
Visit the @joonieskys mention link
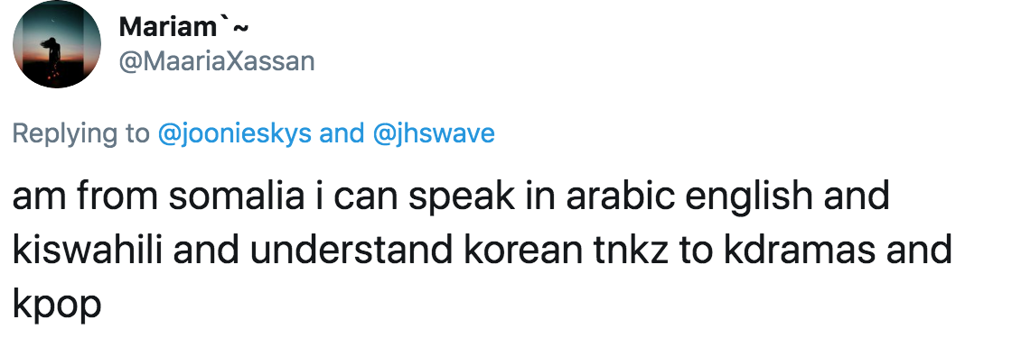pos(234,134)
